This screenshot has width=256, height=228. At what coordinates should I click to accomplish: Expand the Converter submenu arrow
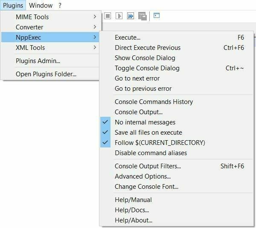[95, 27]
